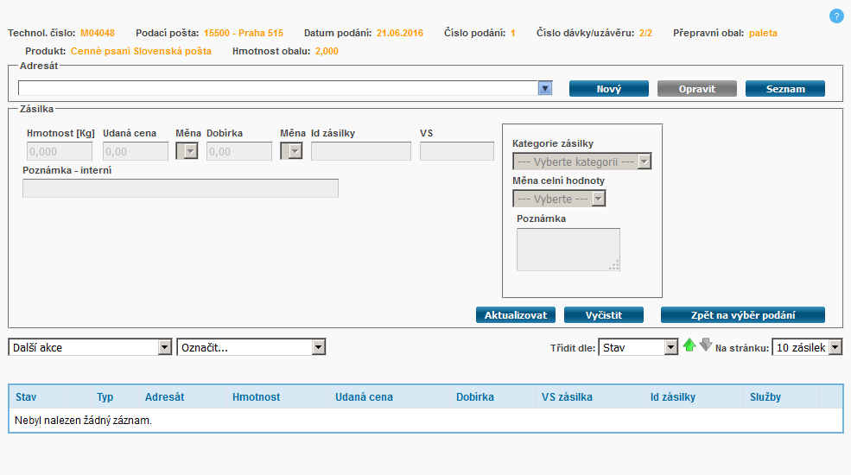Click the Opravit button
Screen dimensions: 851x475
696,89
